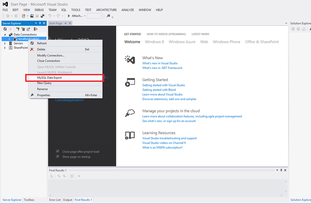
Task: Click the Undo toolbar icon
Action: [x=50, y=16]
